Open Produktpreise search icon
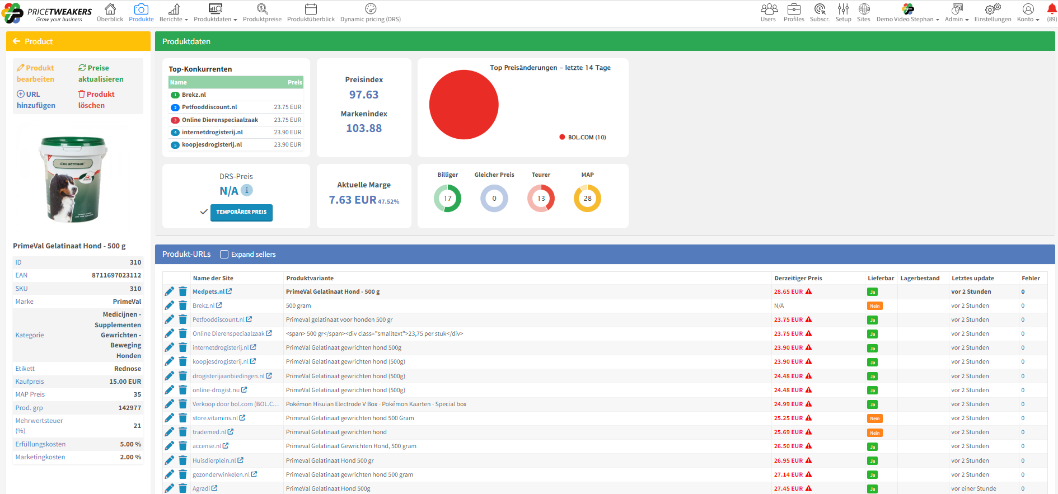 coord(262,9)
